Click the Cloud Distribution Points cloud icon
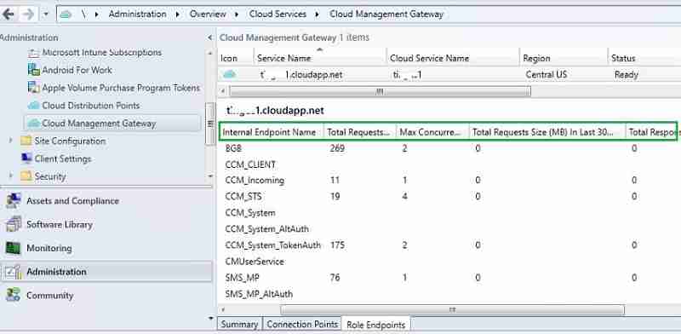Image resolution: width=681 pixels, height=334 pixels. click(33, 106)
